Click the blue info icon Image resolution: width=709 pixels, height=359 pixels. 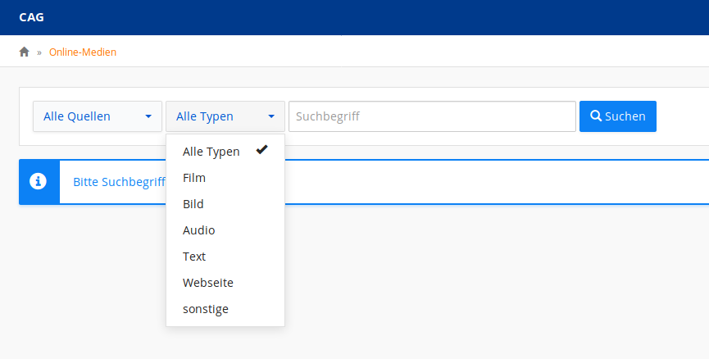coord(39,181)
